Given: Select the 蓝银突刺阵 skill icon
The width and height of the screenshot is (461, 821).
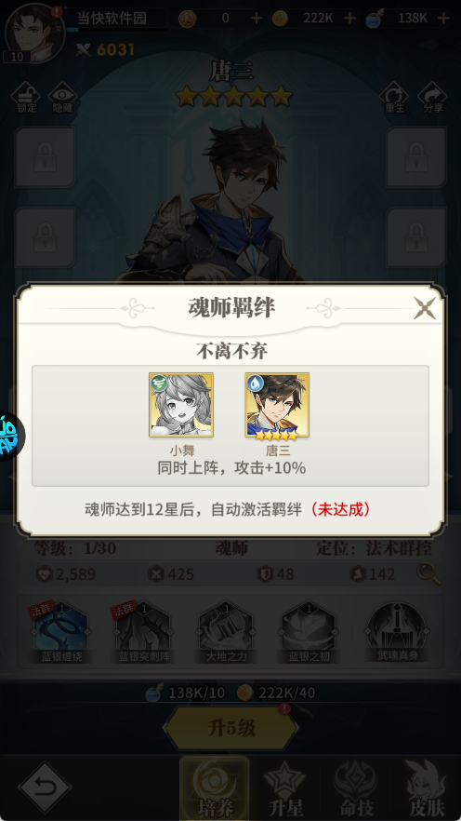Looking at the screenshot, I should (143, 633).
